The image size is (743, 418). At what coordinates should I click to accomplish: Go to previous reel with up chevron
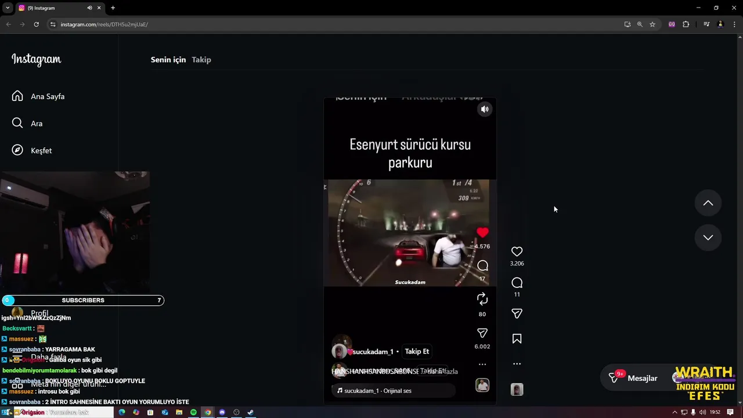[x=708, y=203]
